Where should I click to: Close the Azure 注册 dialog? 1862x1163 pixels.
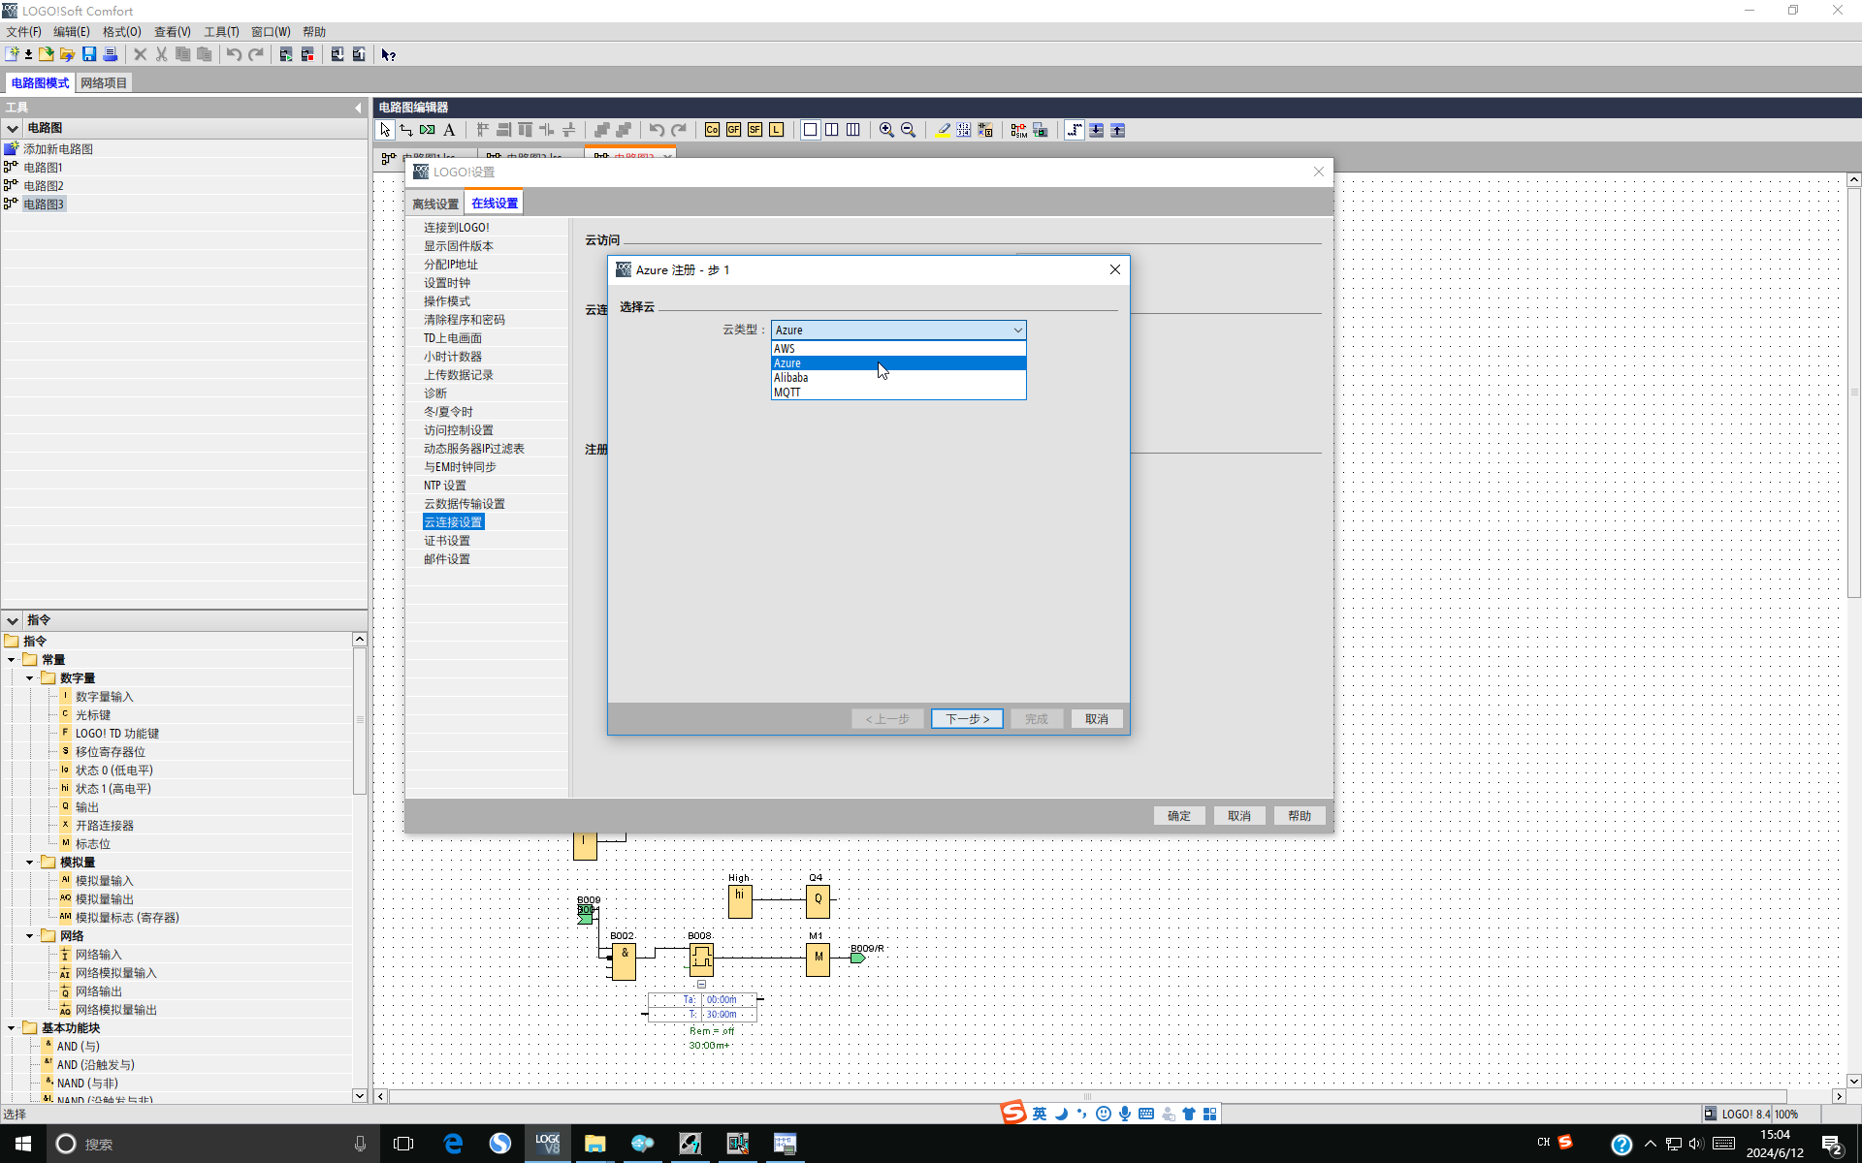1115,269
